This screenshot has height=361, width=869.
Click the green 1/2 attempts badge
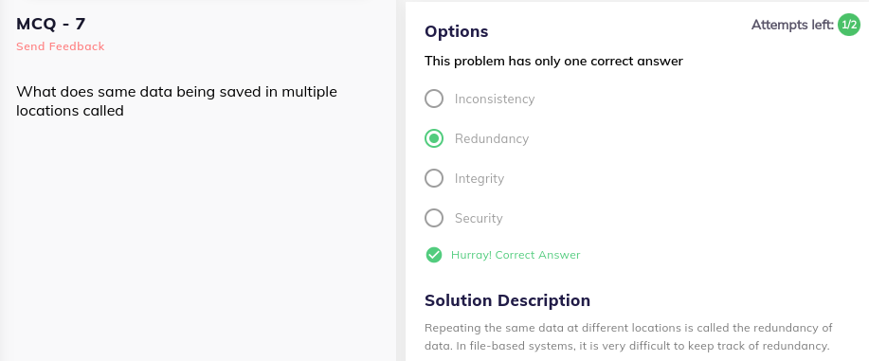[848, 25]
